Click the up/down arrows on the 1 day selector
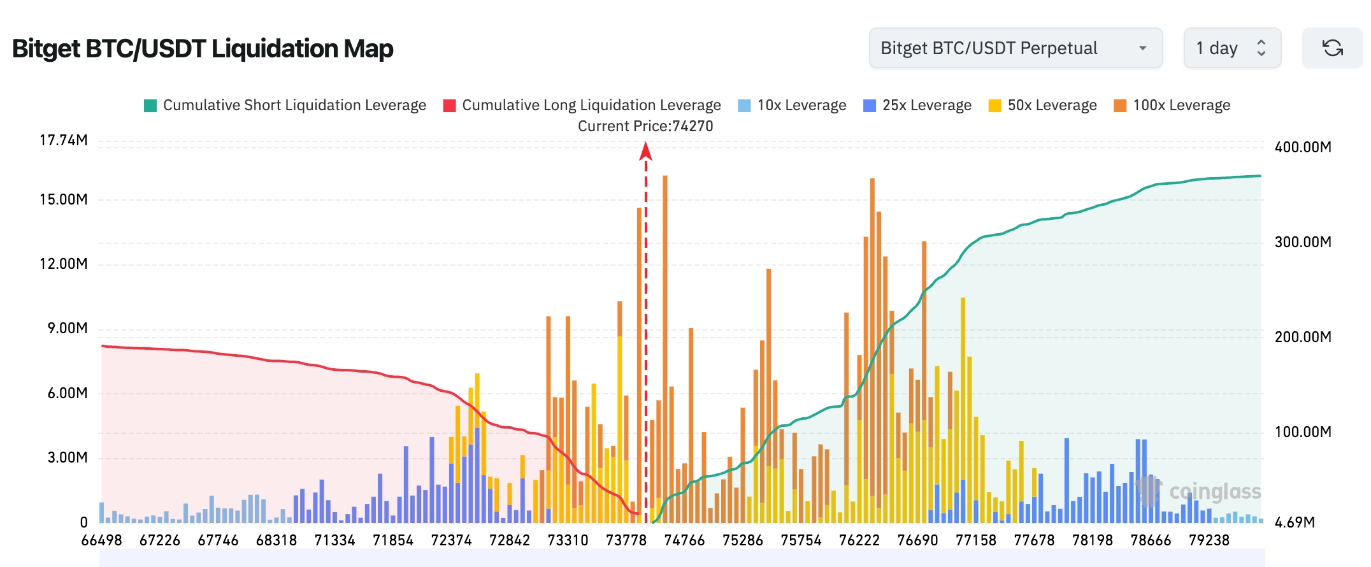The width and height of the screenshot is (1371, 567). [x=1261, y=48]
